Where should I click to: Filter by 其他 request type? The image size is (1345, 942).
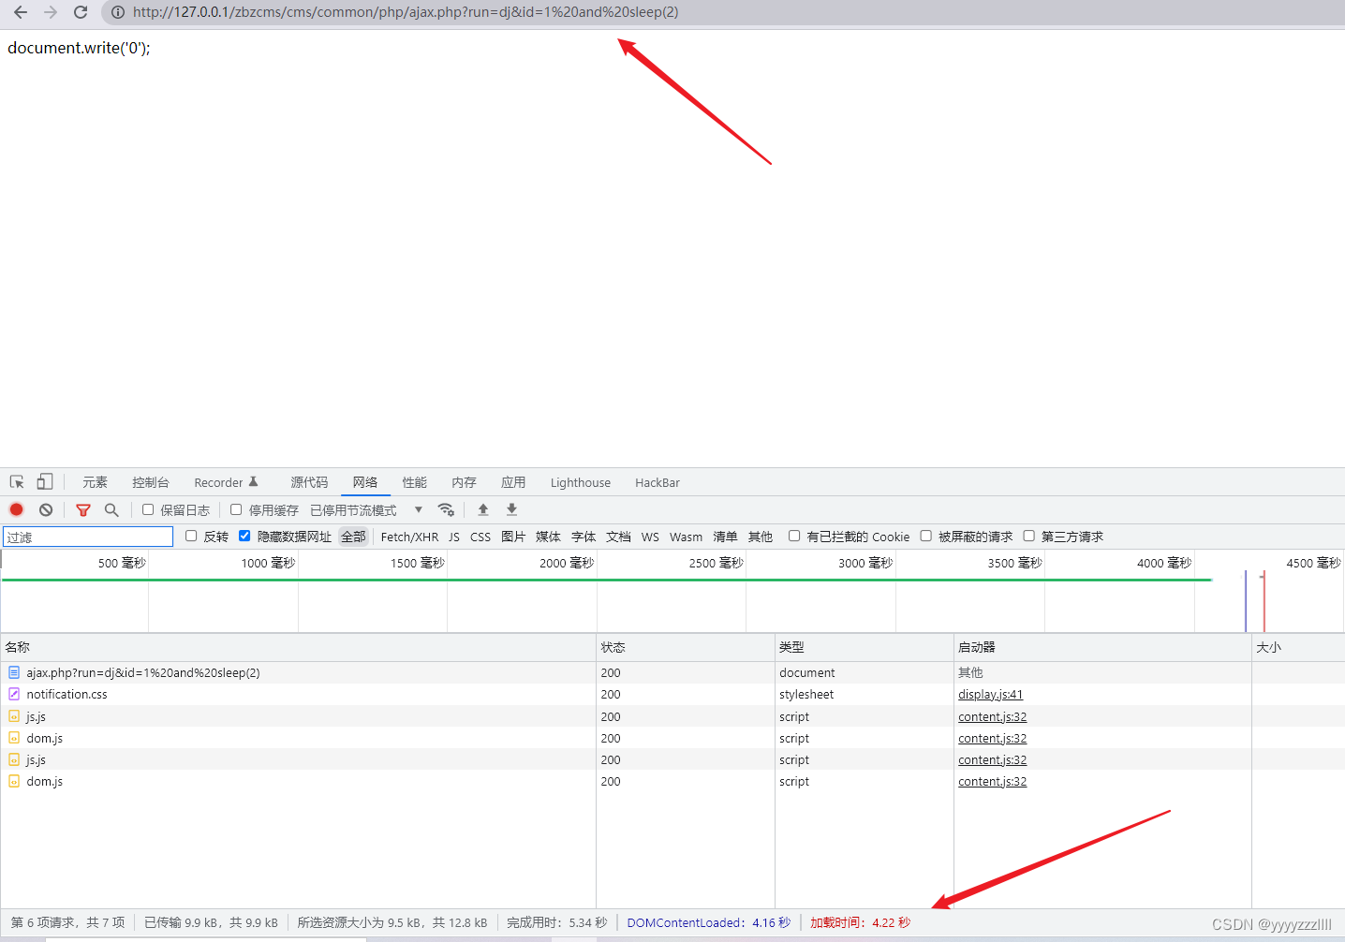point(761,537)
